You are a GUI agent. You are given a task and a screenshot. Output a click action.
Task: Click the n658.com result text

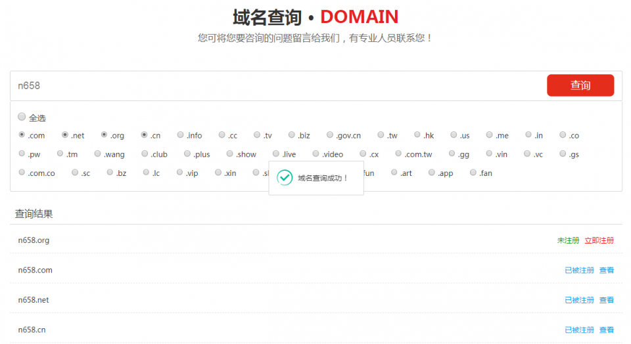[x=35, y=270]
